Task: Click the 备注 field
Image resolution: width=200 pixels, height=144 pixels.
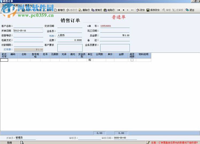Action: click(115, 40)
